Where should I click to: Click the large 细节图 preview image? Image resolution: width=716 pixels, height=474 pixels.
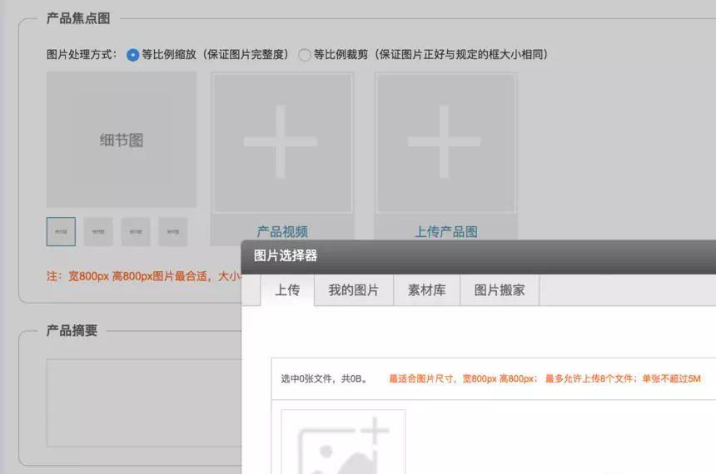coord(122,140)
